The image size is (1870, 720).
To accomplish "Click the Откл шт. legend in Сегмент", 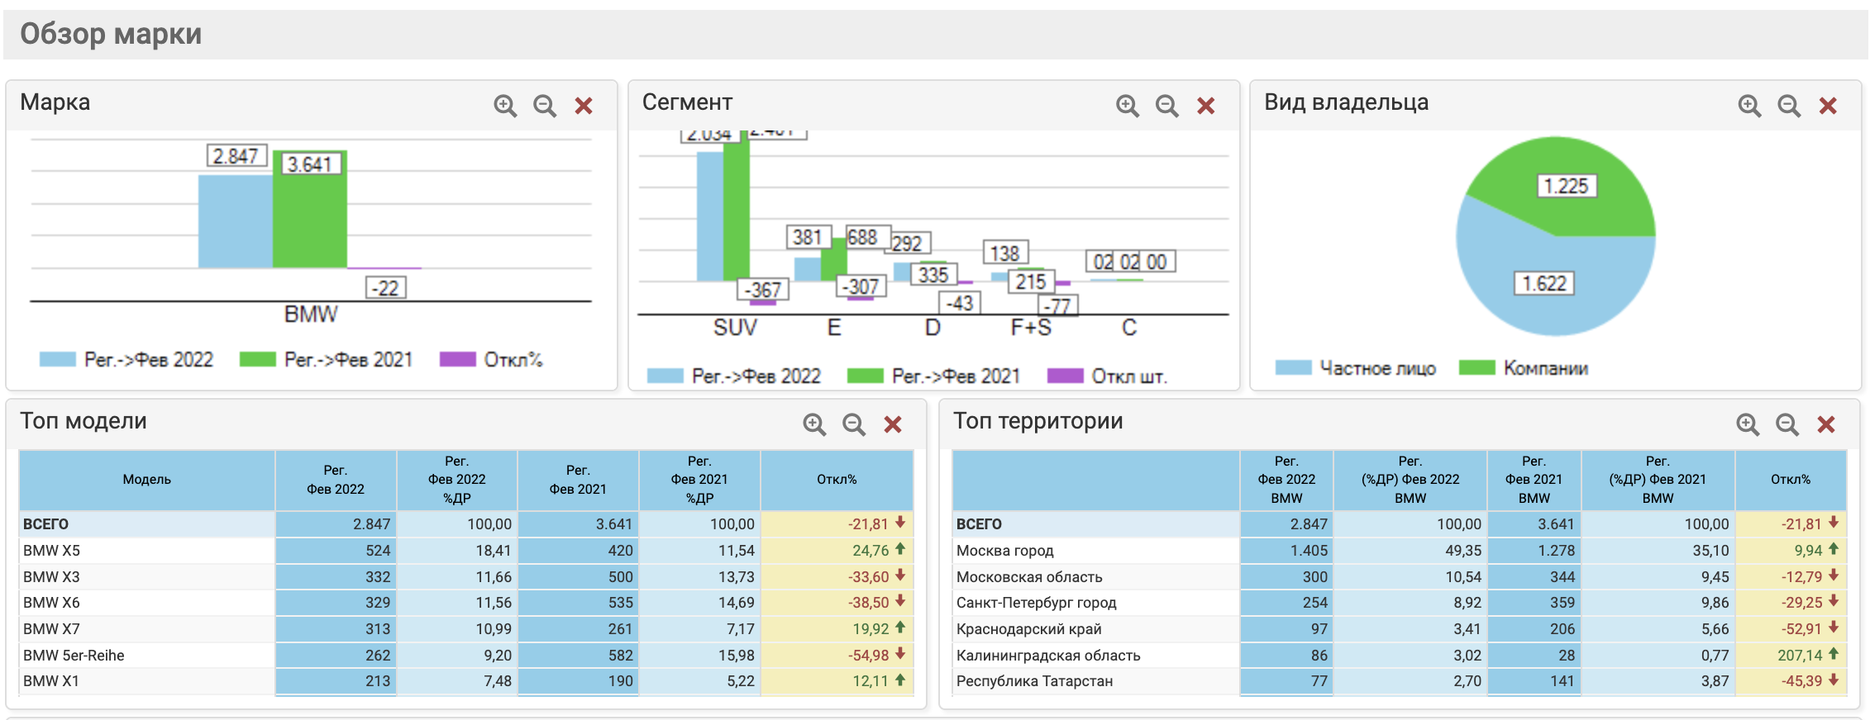I will pos(1109,377).
